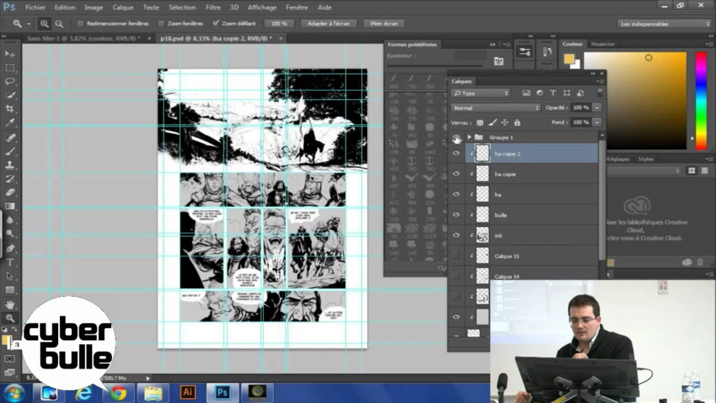Click the 100 % zoom button
The height and width of the screenshot is (403, 716).
point(279,24)
